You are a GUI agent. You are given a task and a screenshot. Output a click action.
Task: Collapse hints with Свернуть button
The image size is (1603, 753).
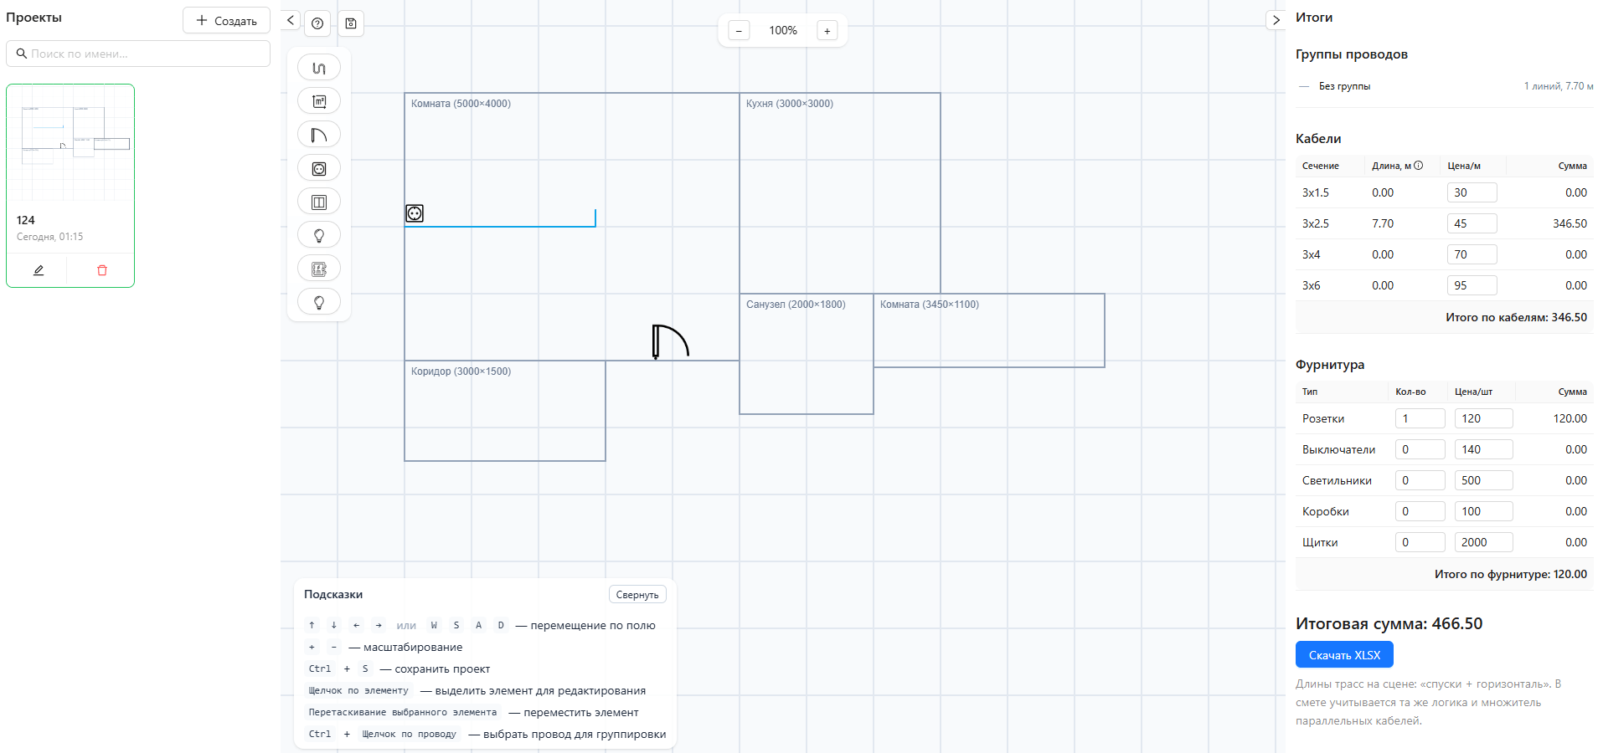coord(637,595)
